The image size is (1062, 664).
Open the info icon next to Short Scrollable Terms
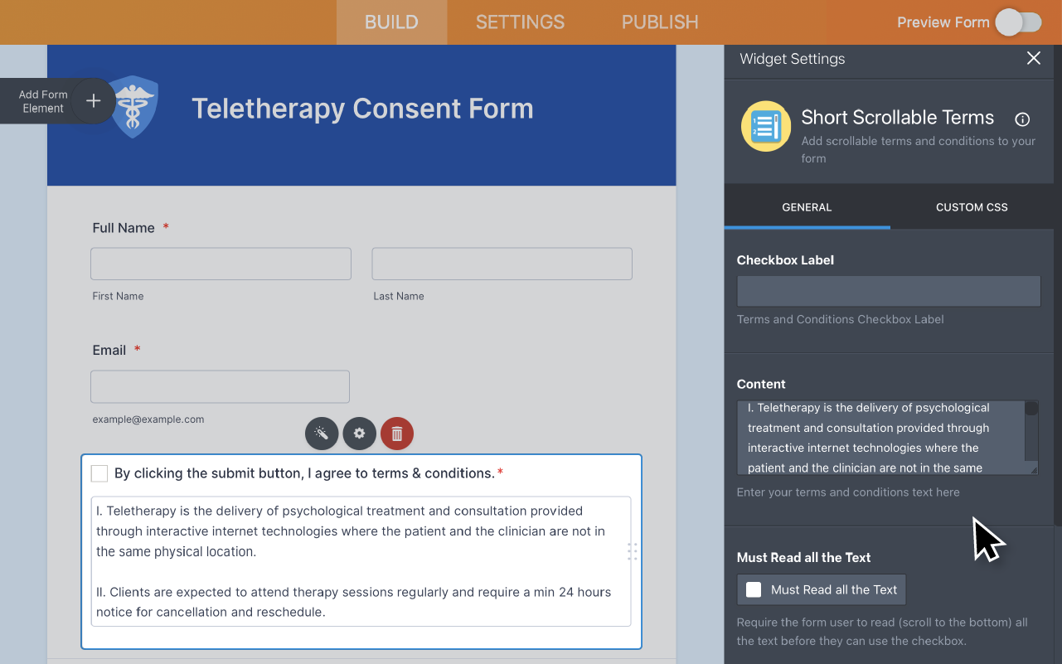point(1022,119)
